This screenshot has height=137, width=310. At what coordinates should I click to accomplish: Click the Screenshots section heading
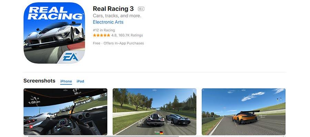tap(39, 81)
